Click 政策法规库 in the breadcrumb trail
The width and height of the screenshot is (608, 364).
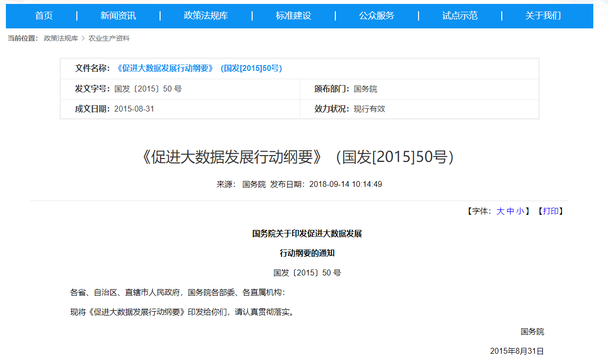coord(61,38)
